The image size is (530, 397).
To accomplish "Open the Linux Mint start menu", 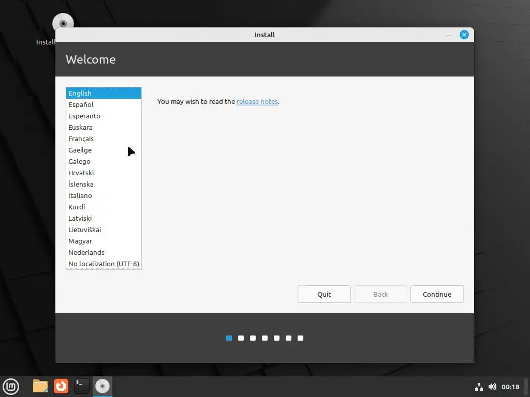I will coord(11,386).
